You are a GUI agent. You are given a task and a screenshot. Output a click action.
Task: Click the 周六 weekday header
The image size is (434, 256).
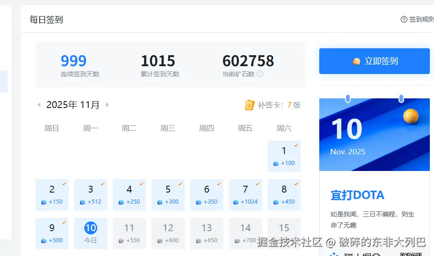click(284, 128)
